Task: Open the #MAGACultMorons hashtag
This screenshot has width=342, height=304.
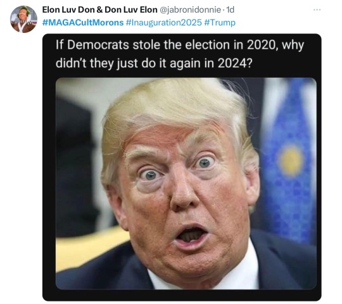Action: pyautogui.click(x=83, y=22)
